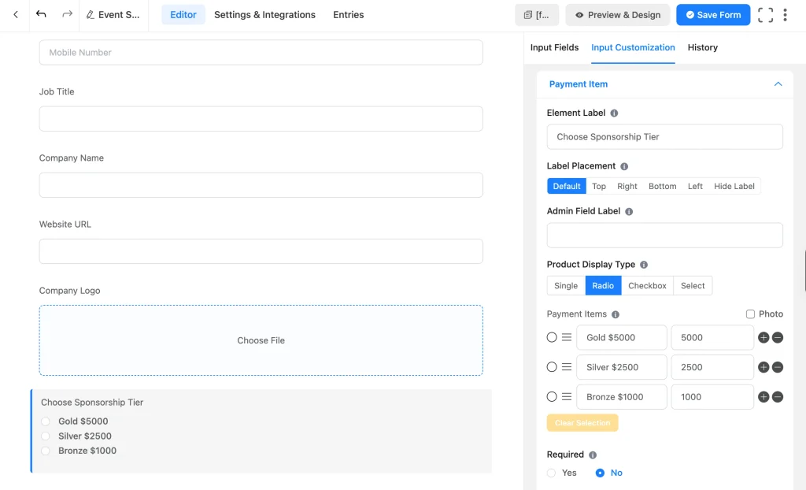Click the Label Placement info icon
The image size is (806, 490).
pos(624,166)
